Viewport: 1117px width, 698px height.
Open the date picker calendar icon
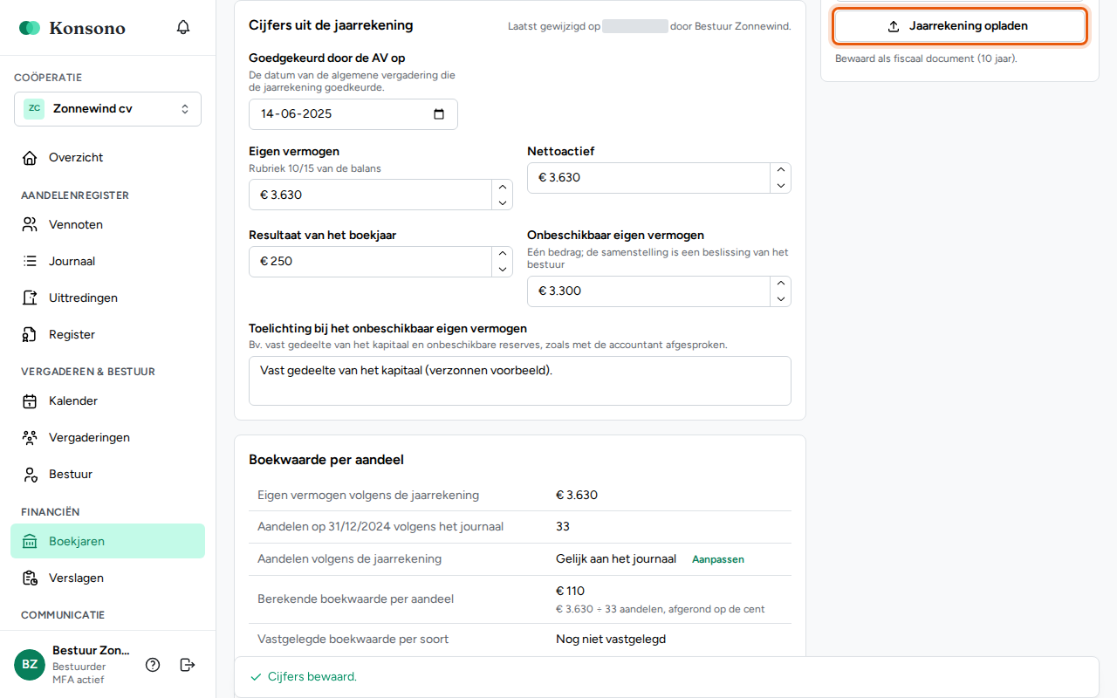(x=439, y=114)
